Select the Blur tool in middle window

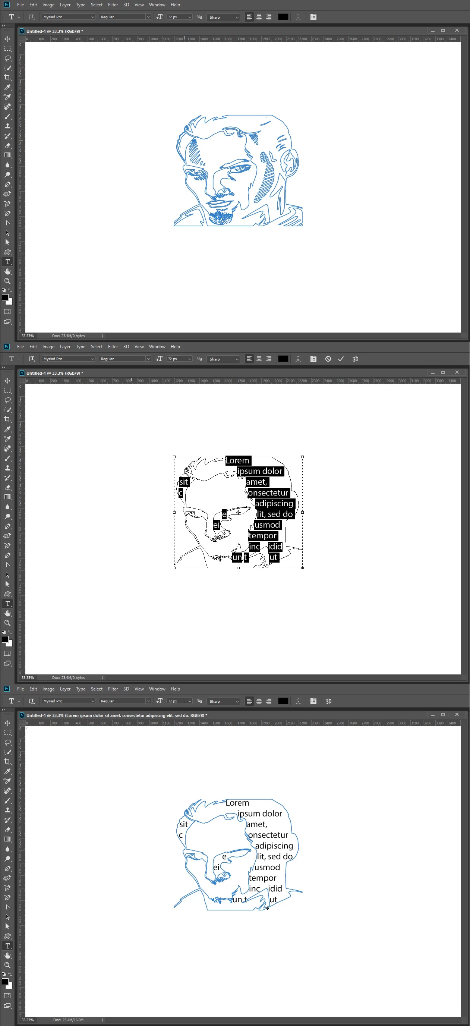point(7,507)
